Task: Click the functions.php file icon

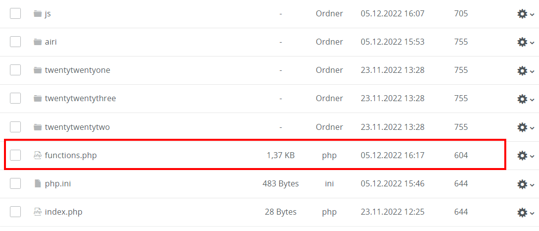Action: pos(37,156)
